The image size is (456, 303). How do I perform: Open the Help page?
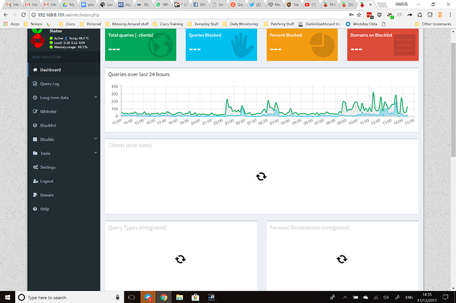pos(64,209)
